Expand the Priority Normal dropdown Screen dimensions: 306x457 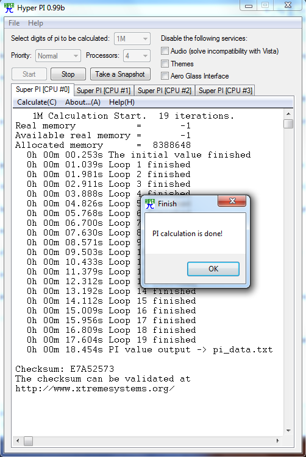click(x=58, y=55)
